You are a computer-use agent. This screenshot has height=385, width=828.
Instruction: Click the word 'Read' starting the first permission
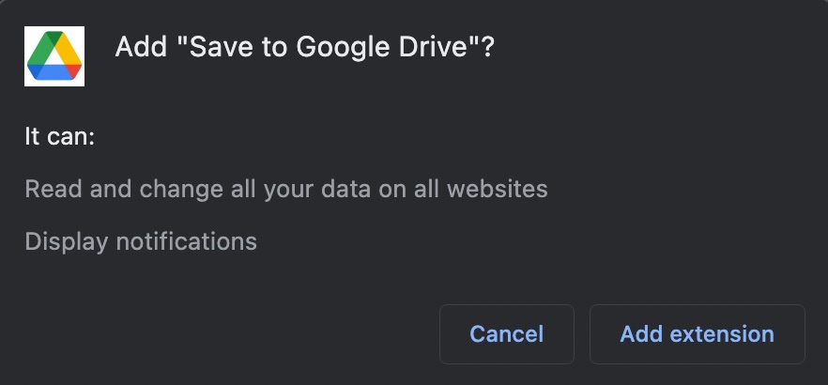(x=54, y=189)
